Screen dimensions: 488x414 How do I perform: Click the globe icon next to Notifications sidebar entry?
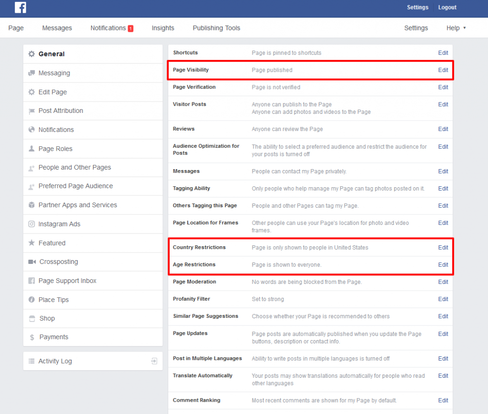(31, 130)
